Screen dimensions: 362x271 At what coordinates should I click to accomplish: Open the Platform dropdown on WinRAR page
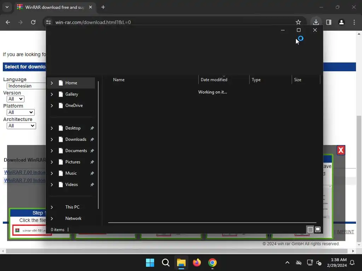coord(21,113)
